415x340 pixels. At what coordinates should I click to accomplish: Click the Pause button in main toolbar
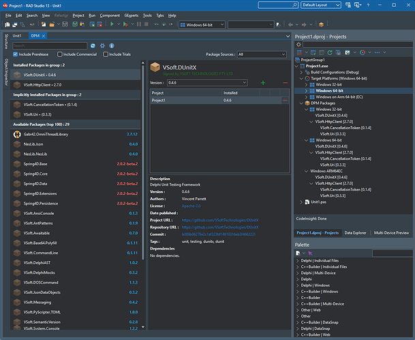(x=139, y=24)
